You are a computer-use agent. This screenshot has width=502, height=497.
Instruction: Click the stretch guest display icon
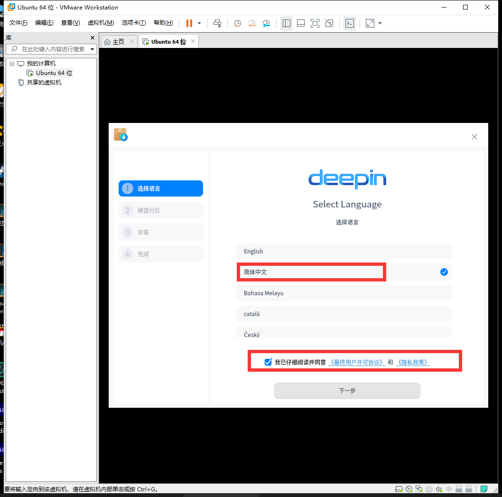[x=370, y=23]
